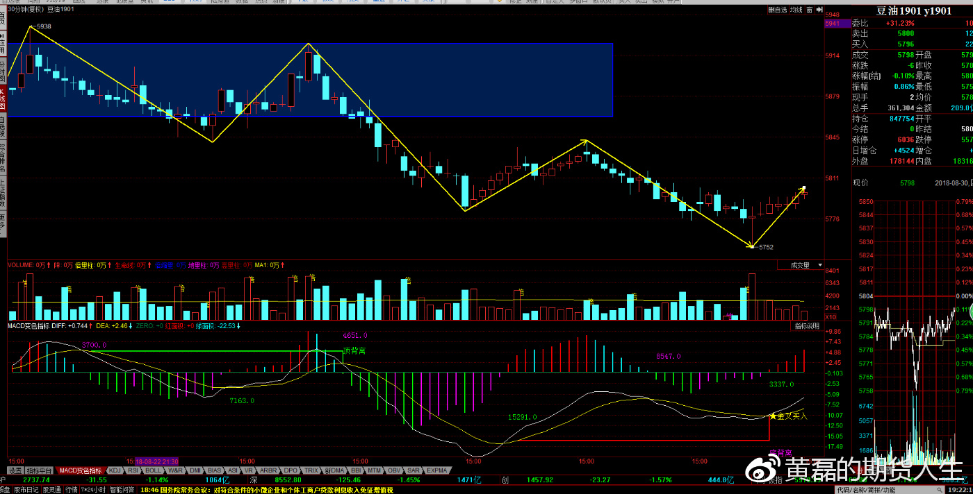The width and height of the screenshot is (973, 494).
Task: Switch to the ASI indicator tab
Action: pyautogui.click(x=233, y=470)
